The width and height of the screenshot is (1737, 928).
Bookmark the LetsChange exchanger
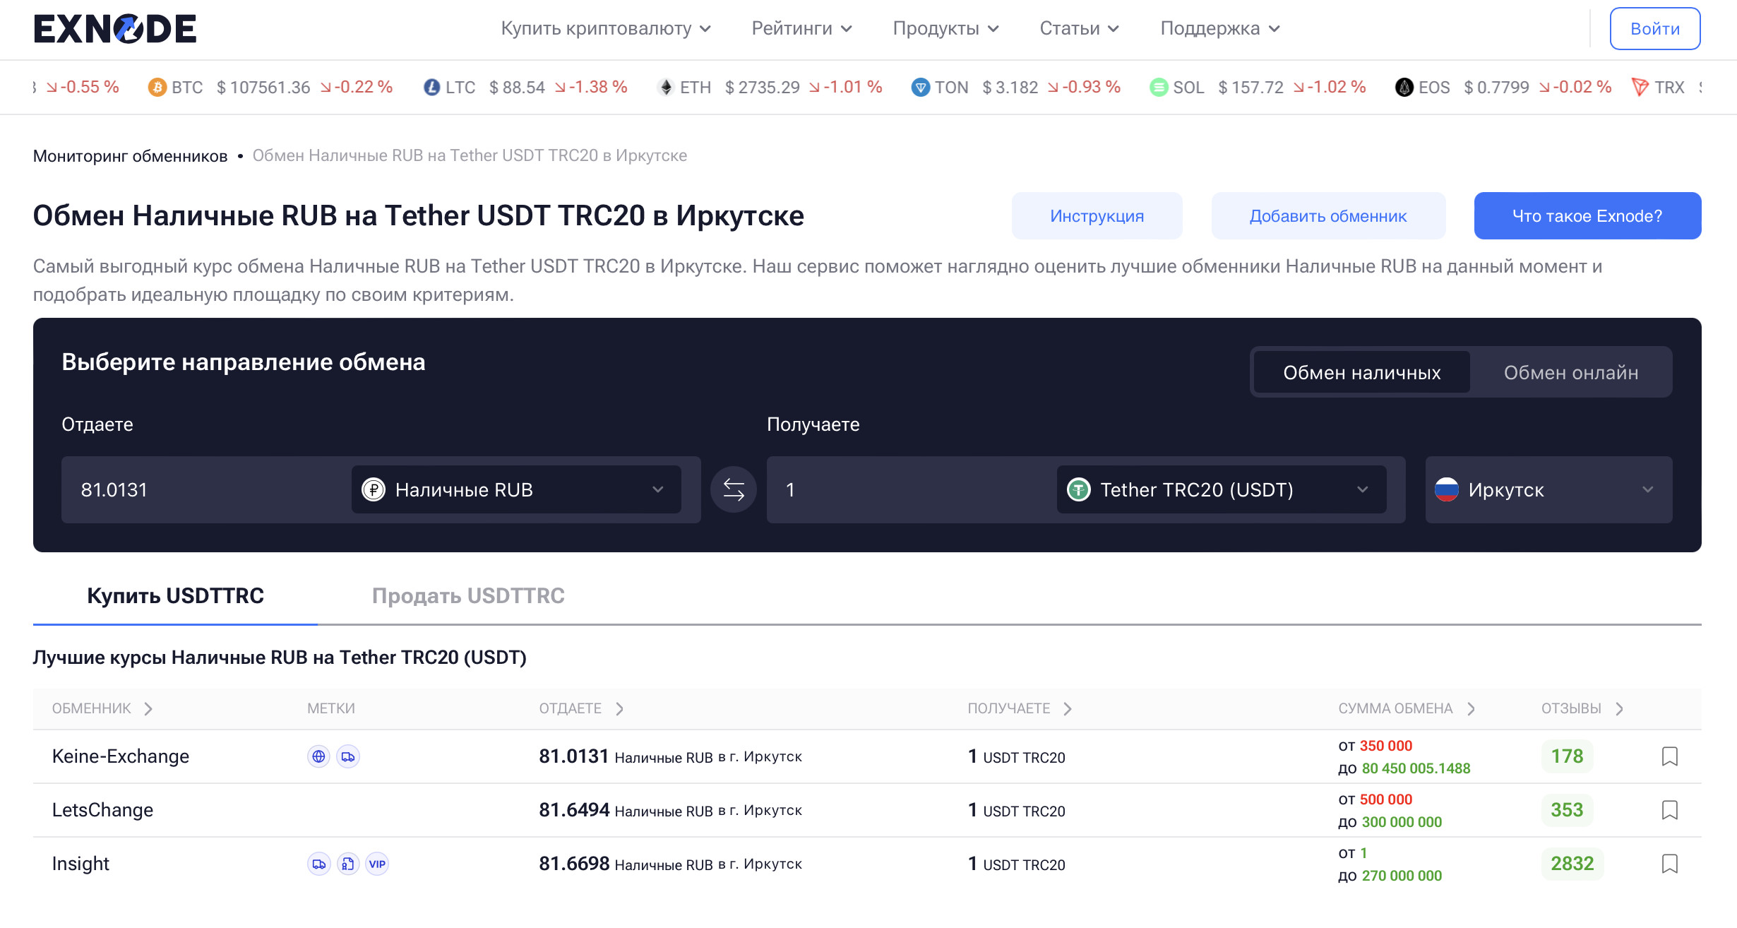(1669, 810)
